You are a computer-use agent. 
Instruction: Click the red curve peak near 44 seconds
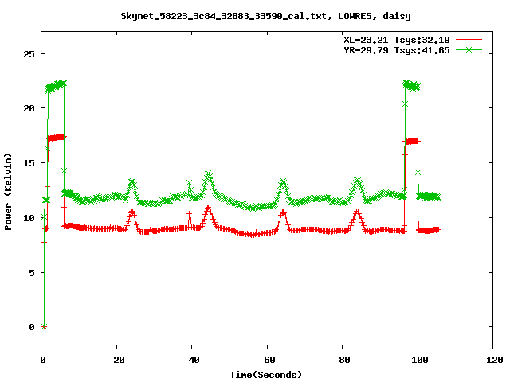click(x=208, y=208)
